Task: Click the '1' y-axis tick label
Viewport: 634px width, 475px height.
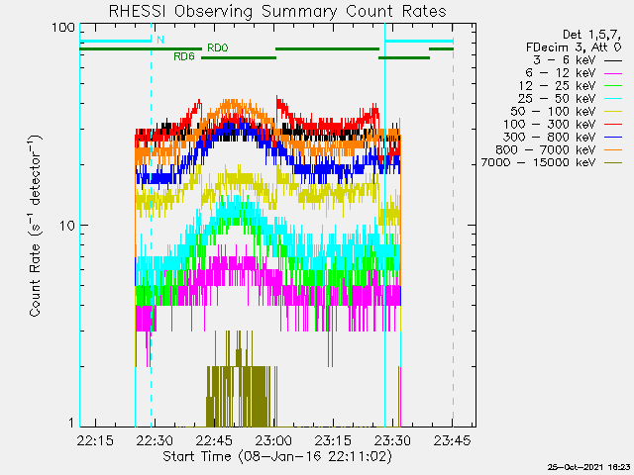Action: coord(71,423)
